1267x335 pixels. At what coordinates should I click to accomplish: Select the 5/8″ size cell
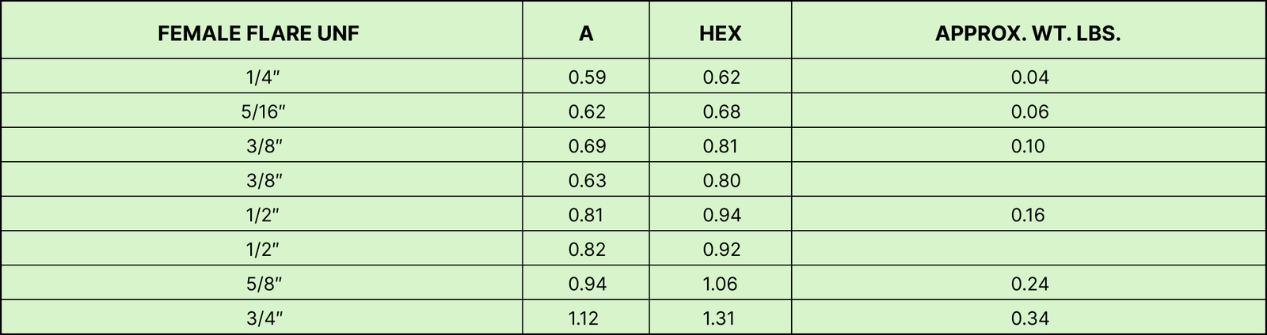tap(264, 284)
